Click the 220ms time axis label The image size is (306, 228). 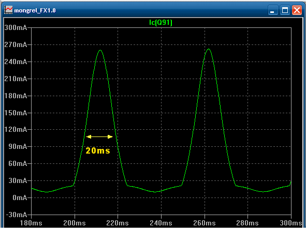[x=118, y=223]
